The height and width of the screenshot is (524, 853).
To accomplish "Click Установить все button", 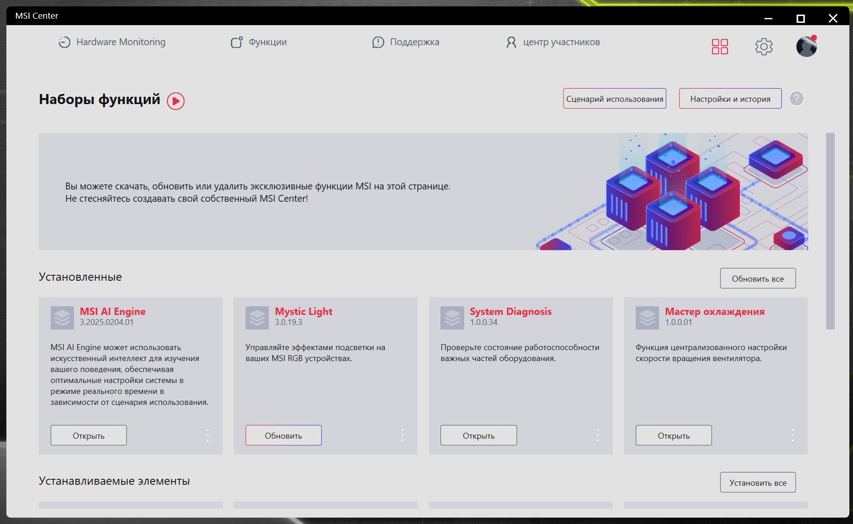I will [x=758, y=482].
